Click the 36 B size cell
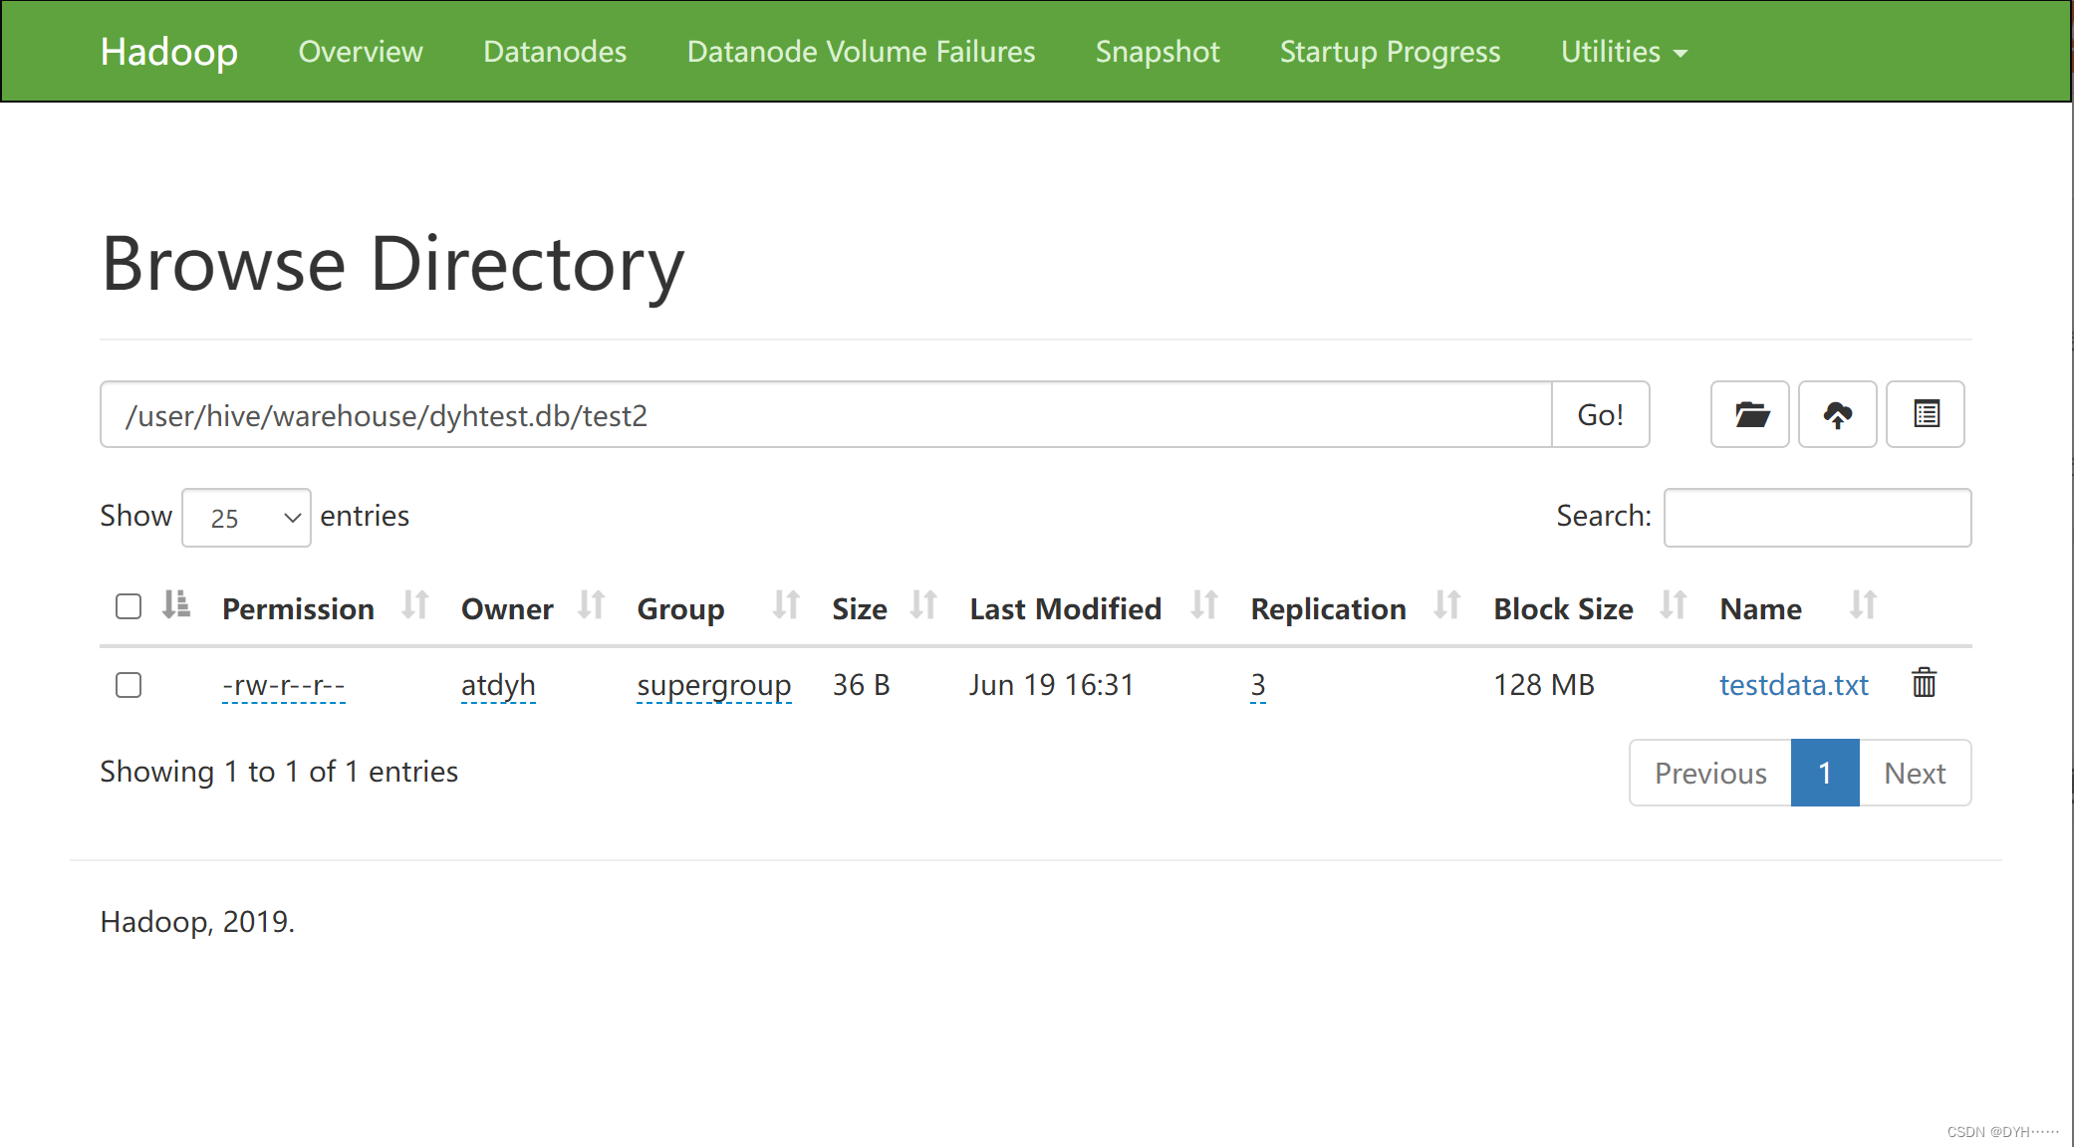2074x1147 pixels. (x=862, y=685)
